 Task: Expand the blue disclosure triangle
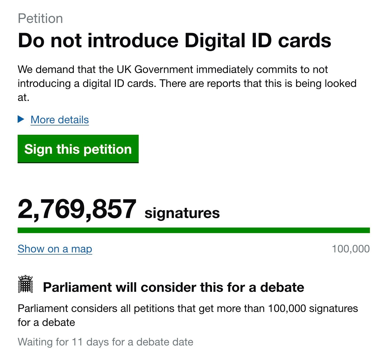click(x=21, y=119)
